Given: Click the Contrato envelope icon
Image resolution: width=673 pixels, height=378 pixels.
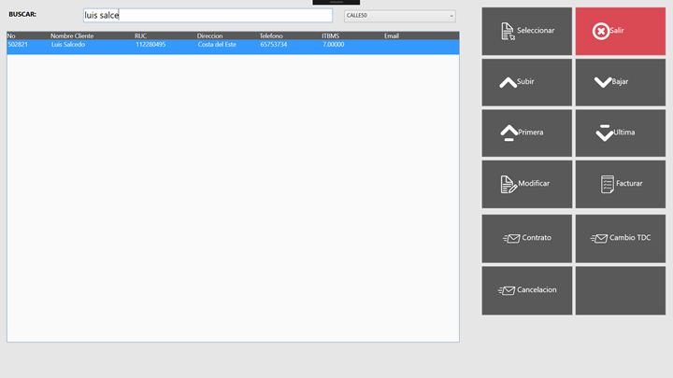Looking at the screenshot, I should coord(511,238).
